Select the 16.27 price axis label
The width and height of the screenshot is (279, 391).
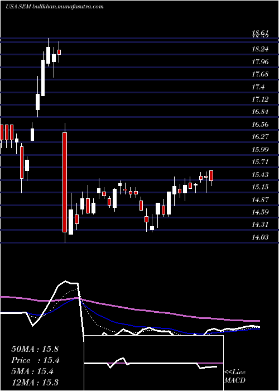coord(260,137)
